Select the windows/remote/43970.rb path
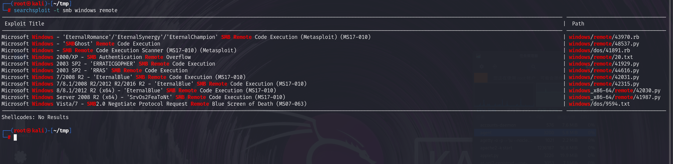 pos(604,37)
